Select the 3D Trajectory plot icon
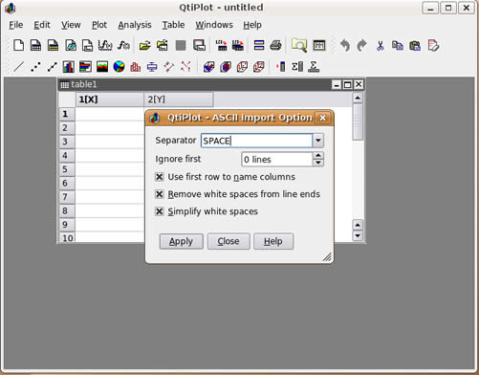479x375 pixels. tap(258, 67)
